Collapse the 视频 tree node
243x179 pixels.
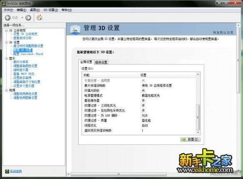pos(6,90)
